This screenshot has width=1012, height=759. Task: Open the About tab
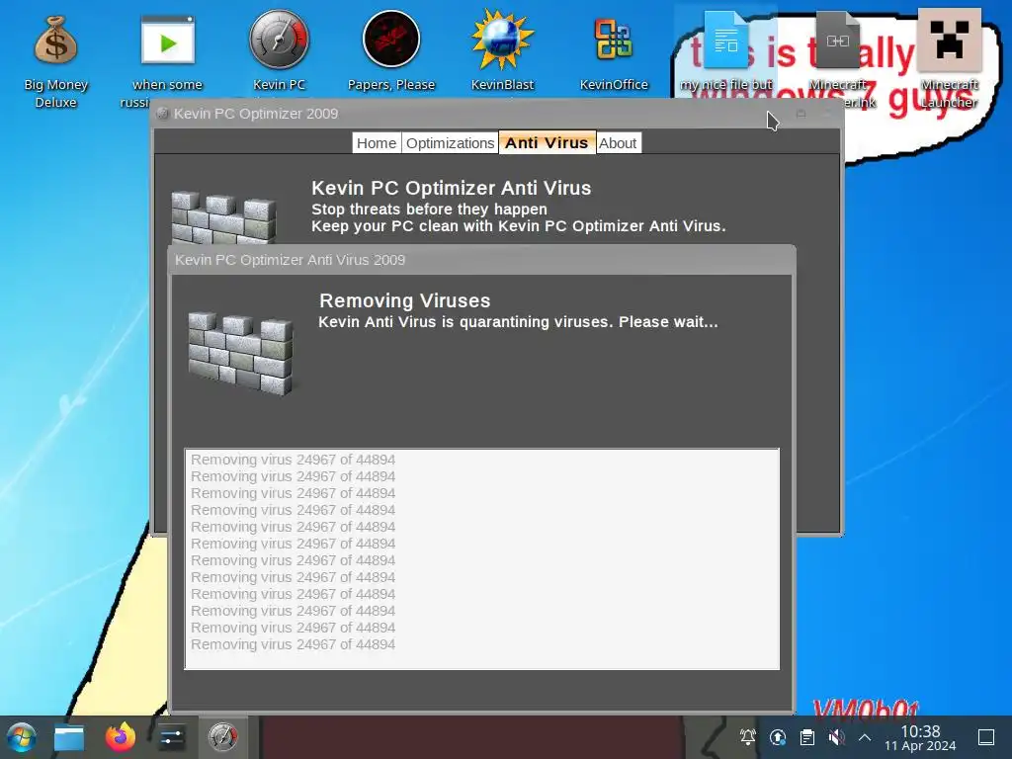(618, 143)
